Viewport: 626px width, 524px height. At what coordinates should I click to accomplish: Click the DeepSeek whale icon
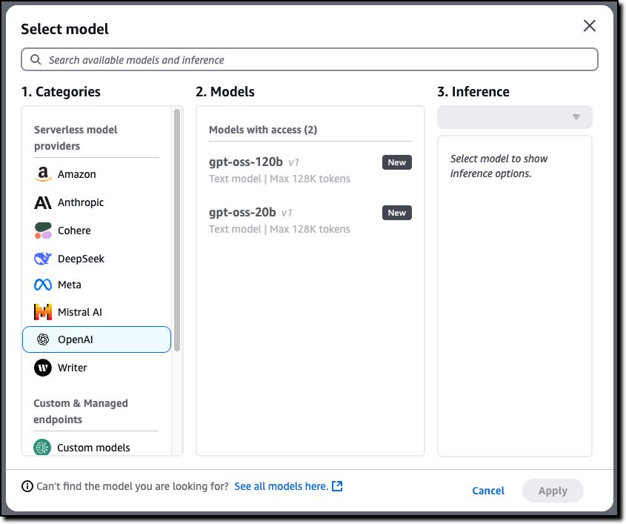(43, 259)
